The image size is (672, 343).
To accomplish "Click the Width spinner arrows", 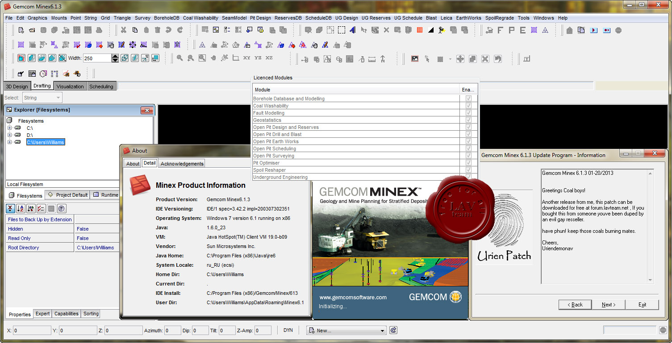I will click(x=115, y=58).
